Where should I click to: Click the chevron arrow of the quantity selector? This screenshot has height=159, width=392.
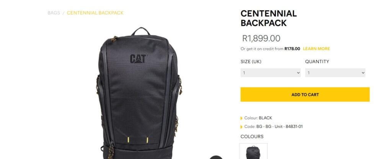363,73
